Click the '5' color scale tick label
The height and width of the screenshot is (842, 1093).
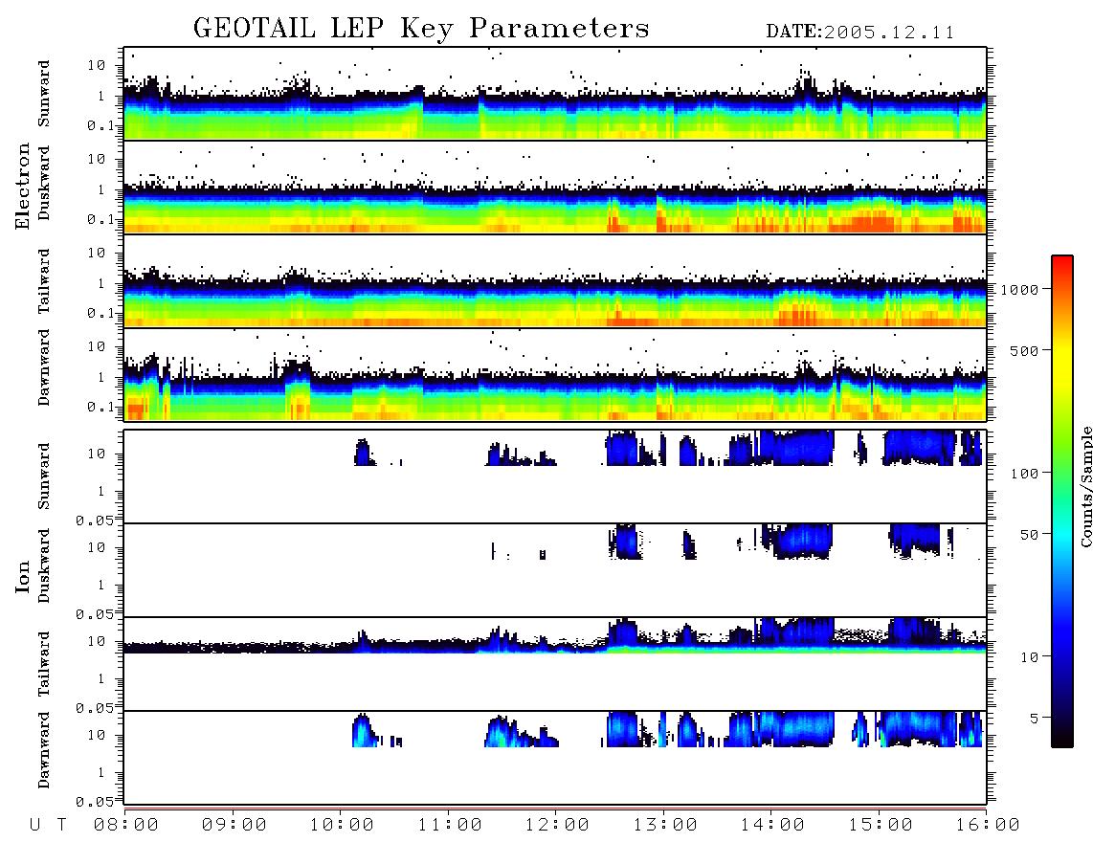[x=1034, y=719]
